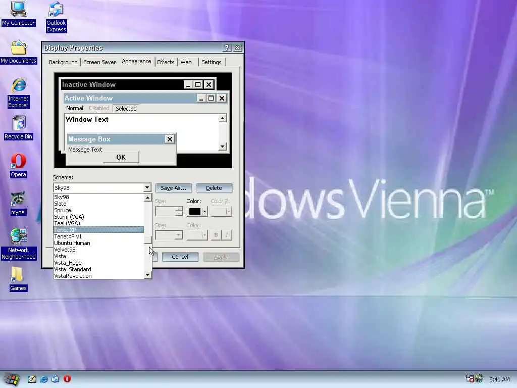The height and width of the screenshot is (388, 517).
Task: Choose VistaRevolution scheme
Action: click(98, 276)
